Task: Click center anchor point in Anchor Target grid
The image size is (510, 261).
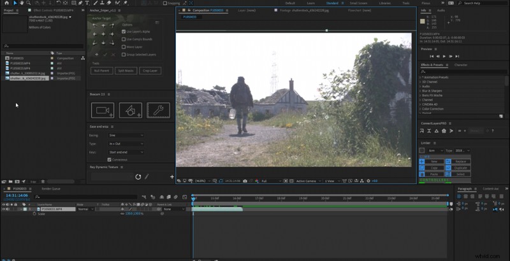Action: (x=103, y=34)
